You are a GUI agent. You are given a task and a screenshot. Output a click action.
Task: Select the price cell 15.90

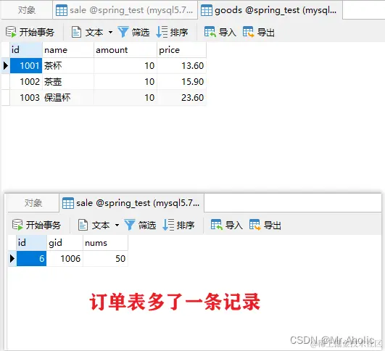(x=182, y=81)
